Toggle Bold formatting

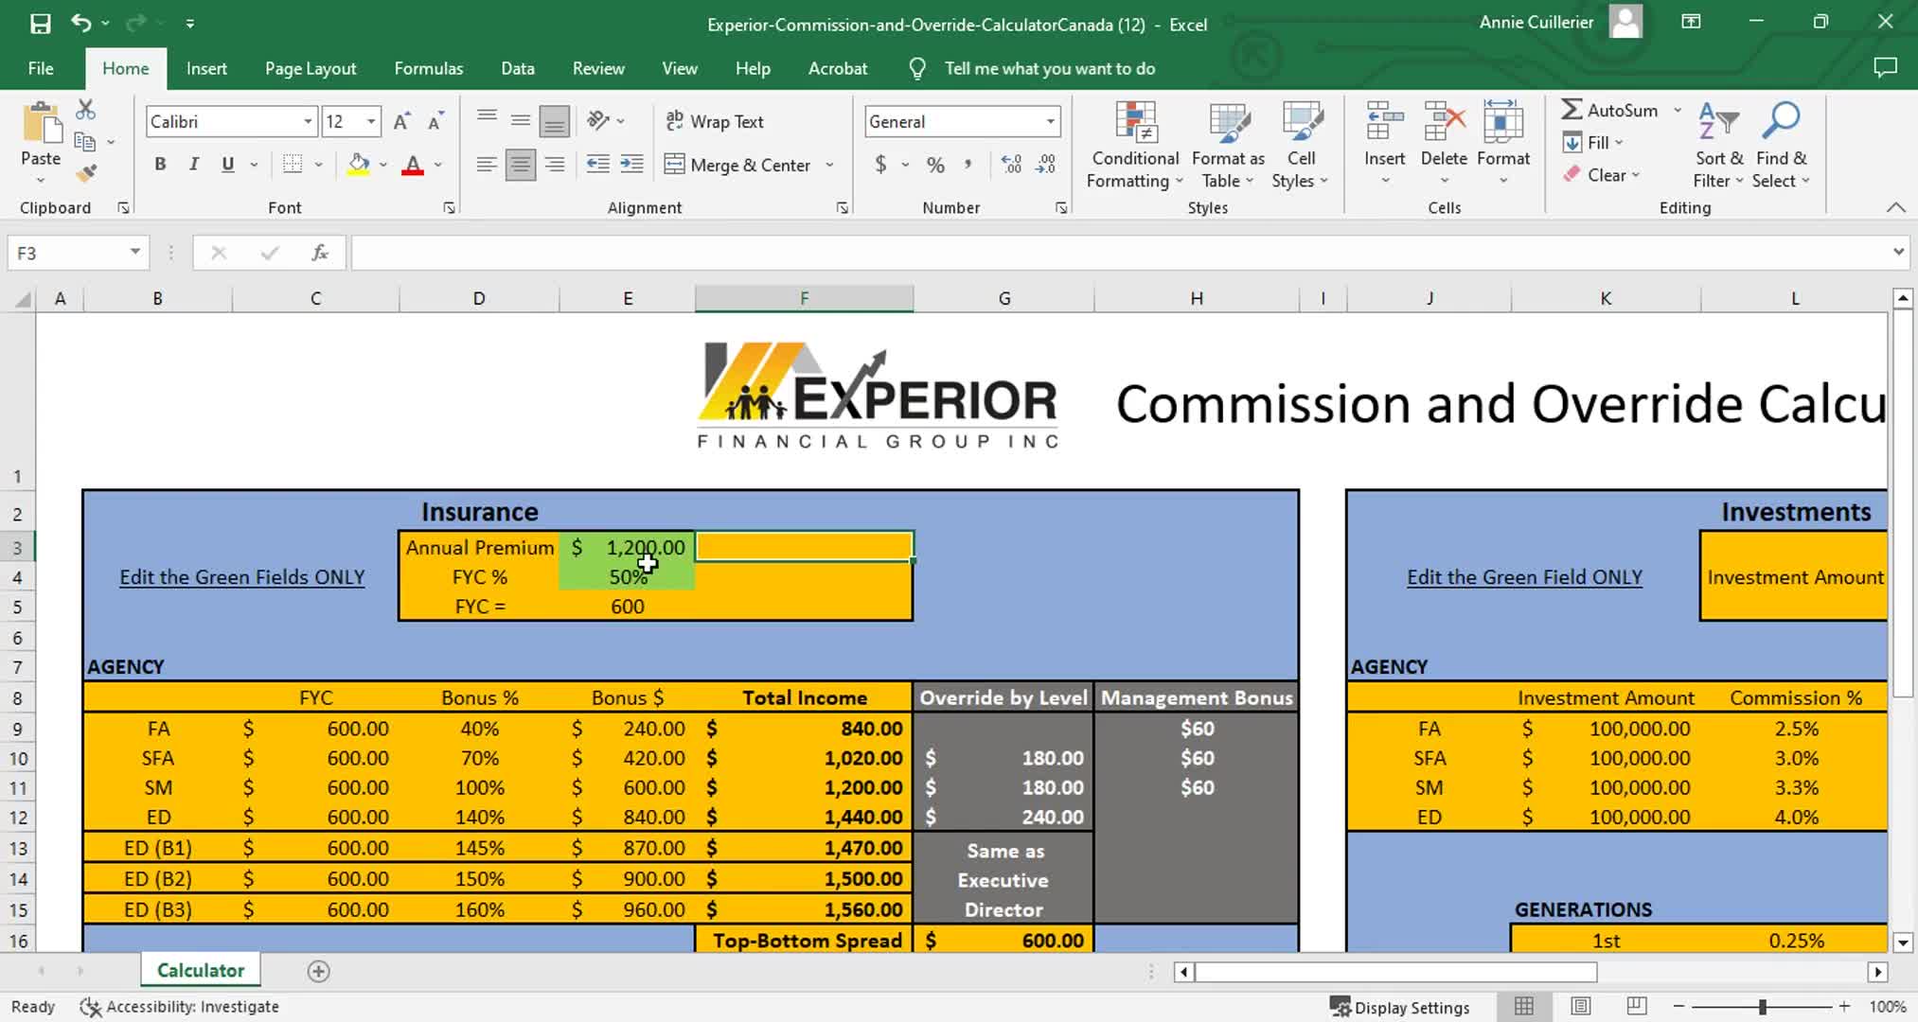(x=160, y=165)
